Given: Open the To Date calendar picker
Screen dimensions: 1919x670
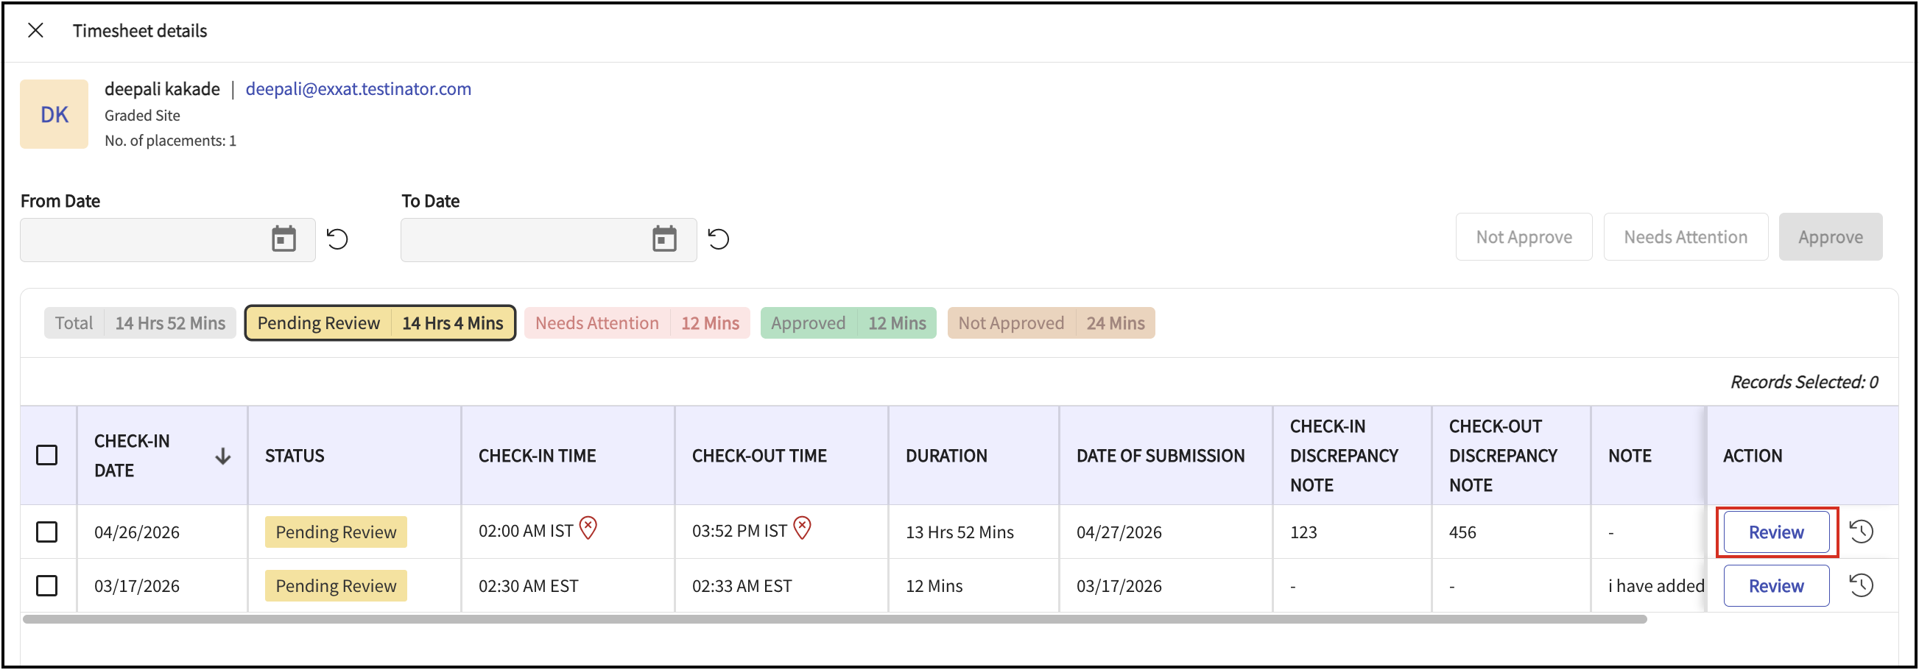Looking at the screenshot, I should tap(663, 239).
